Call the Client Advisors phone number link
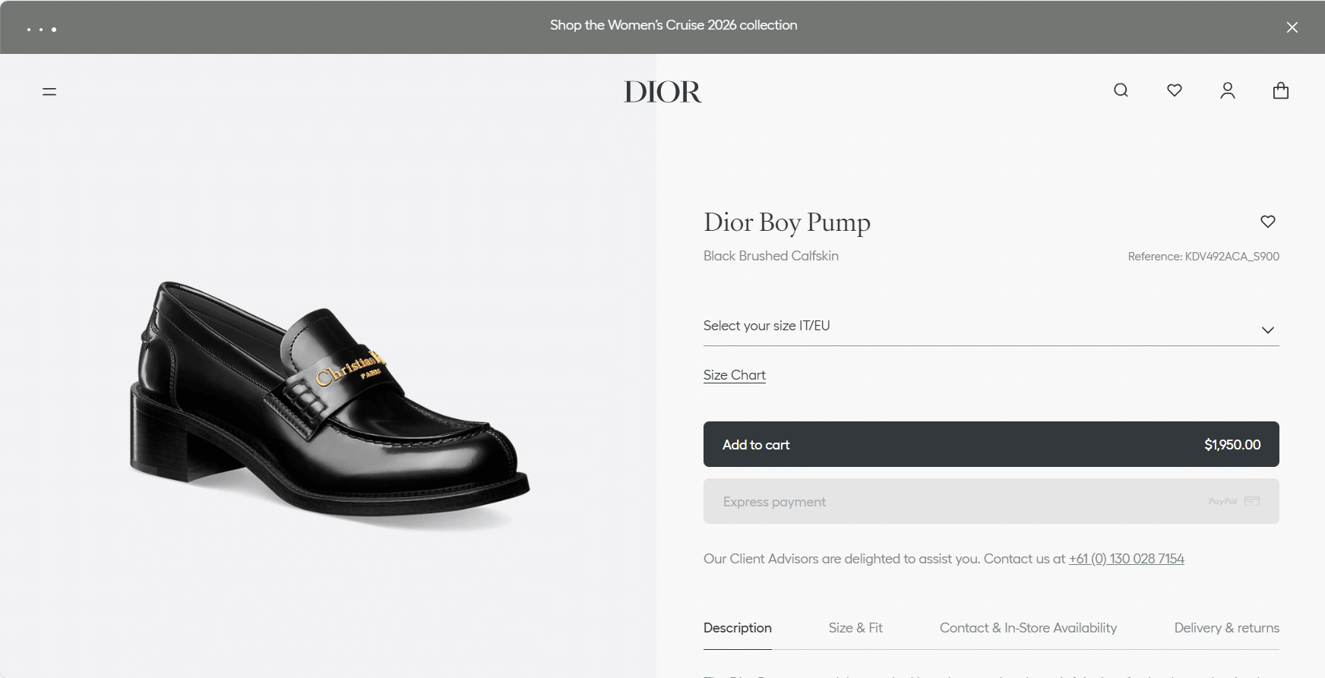 pos(1126,559)
